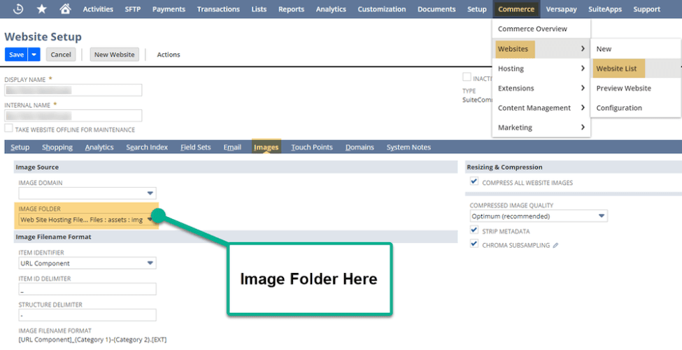Toggle the Inactive checkbox
682x350 pixels.
coord(467,78)
